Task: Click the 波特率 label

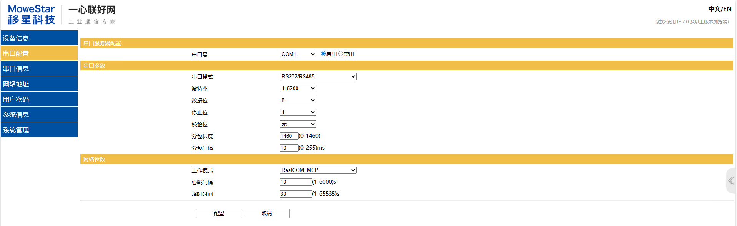Action: click(x=199, y=89)
